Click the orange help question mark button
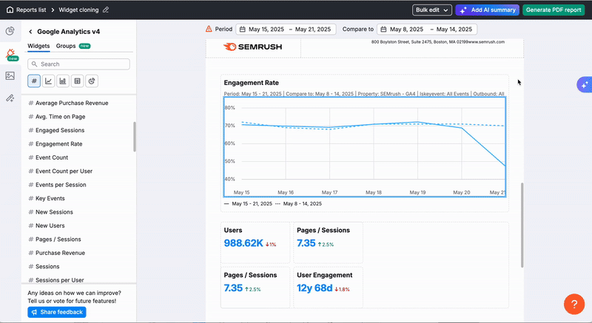This screenshot has width=592, height=323. tap(574, 304)
